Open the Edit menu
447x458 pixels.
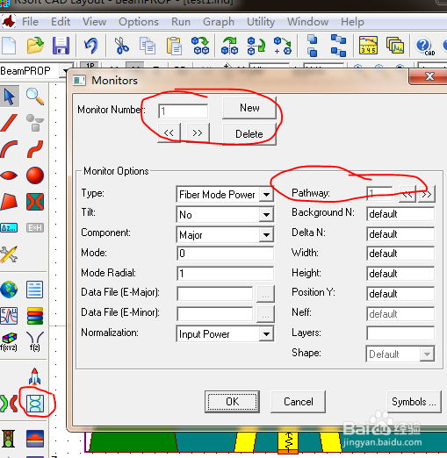tap(61, 22)
